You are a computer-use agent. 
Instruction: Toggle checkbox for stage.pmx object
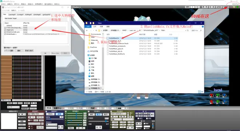pyautogui.click(x=5, y=30)
